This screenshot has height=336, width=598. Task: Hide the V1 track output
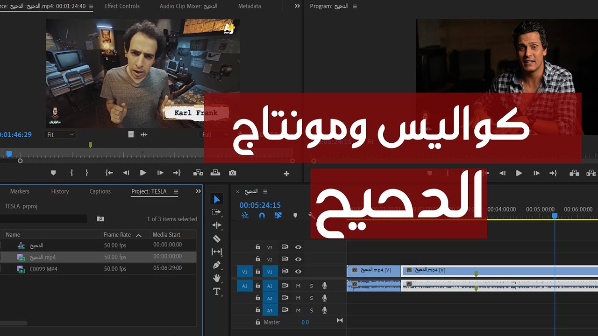pyautogui.click(x=298, y=271)
